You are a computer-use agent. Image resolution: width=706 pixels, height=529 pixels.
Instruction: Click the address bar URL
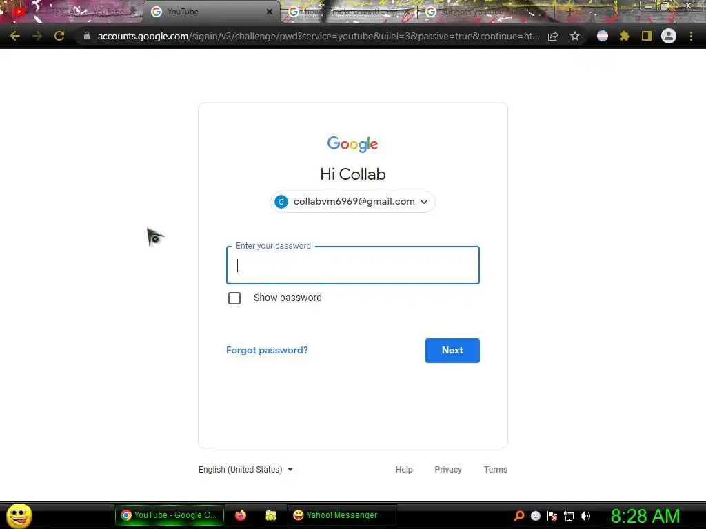pos(318,36)
